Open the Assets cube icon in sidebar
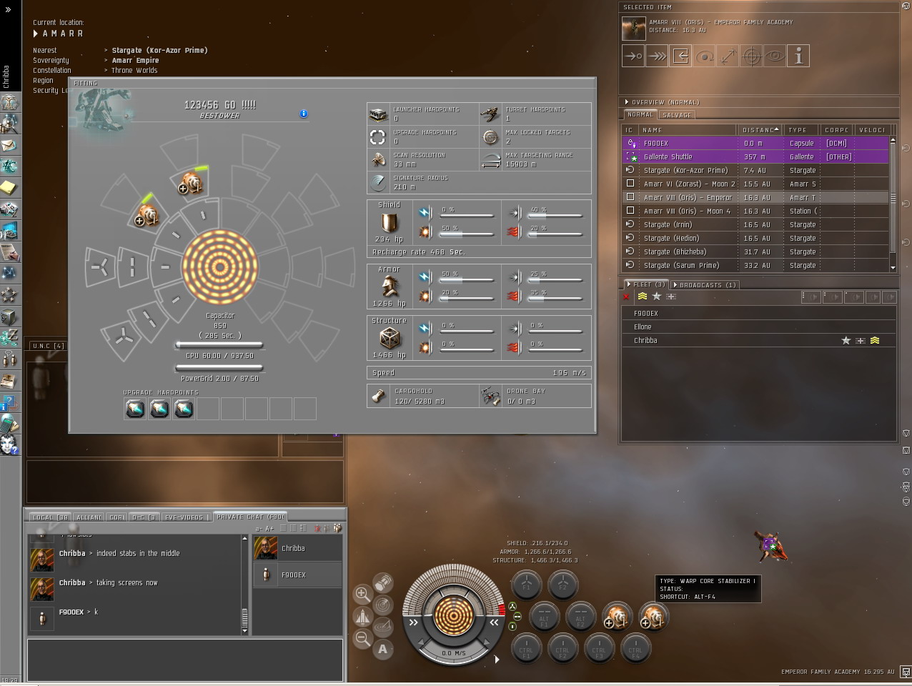The width and height of the screenshot is (912, 686). coord(9,315)
